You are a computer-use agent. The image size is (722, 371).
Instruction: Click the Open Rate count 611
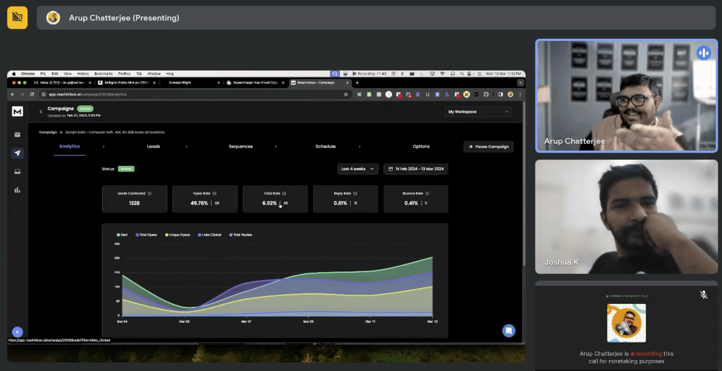coord(217,203)
